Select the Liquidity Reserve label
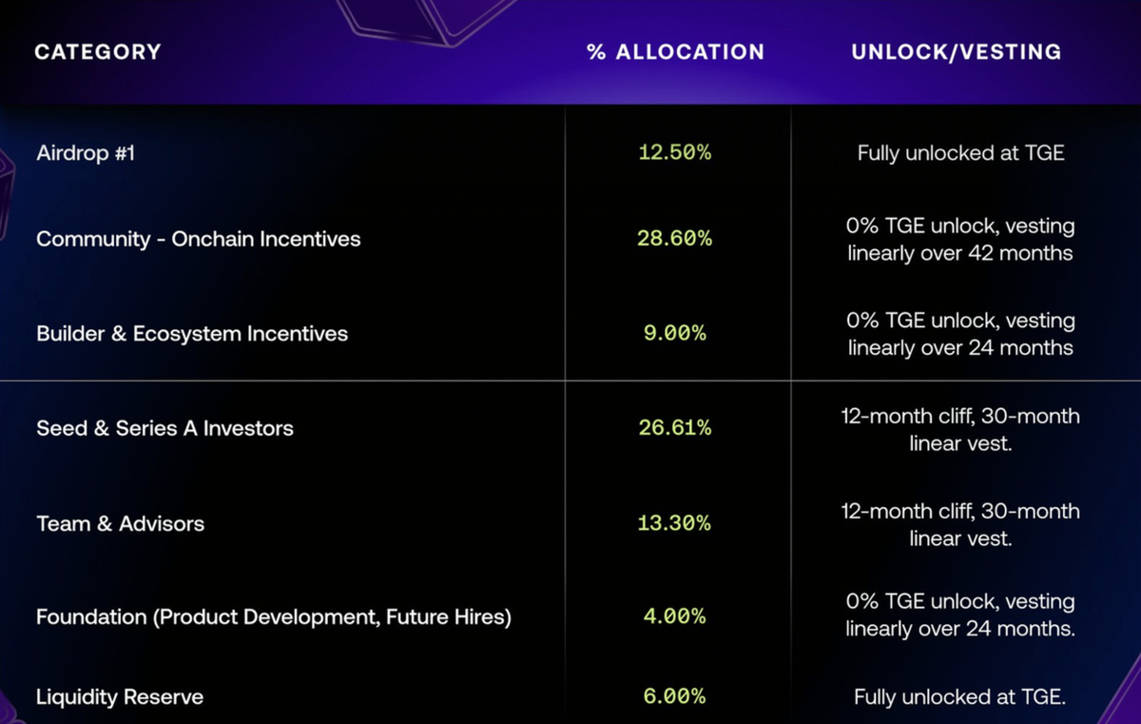 [x=120, y=697]
